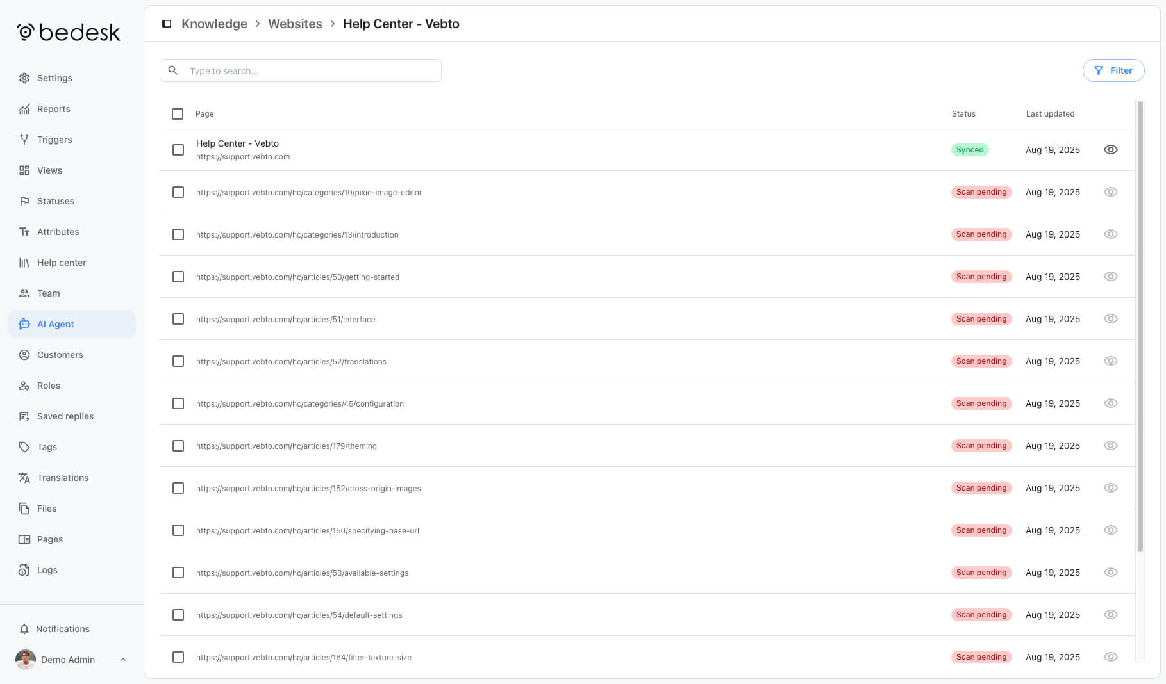Screen dimensions: 1166x684
Task: Toggle the sidebar panel icon beside Knowledge
Action: (x=167, y=24)
